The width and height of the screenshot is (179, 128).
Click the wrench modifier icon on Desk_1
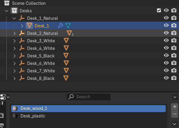coord(60,26)
